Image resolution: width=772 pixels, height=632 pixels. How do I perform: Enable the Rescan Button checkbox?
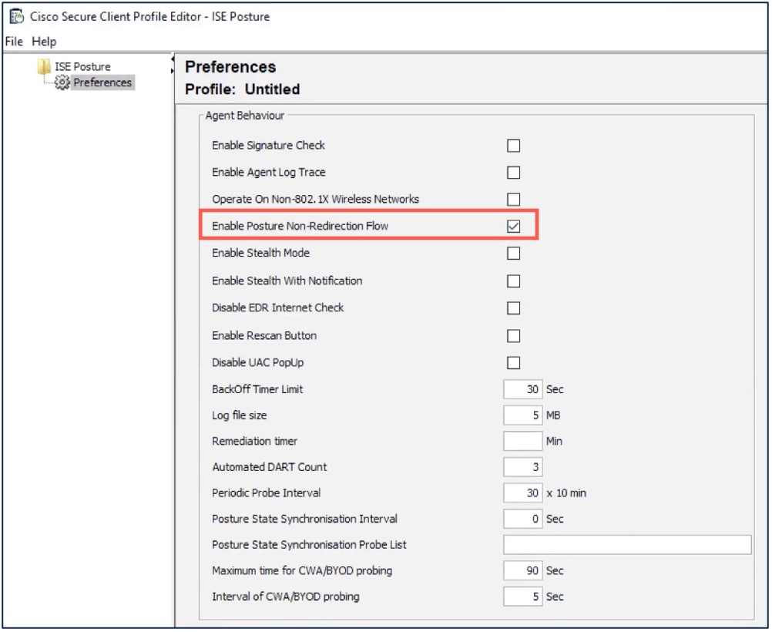[514, 336]
